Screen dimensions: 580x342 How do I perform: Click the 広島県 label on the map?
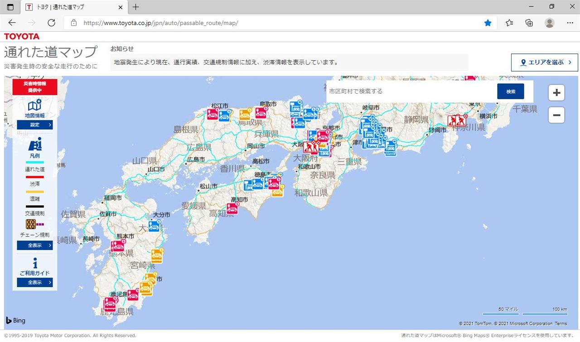(x=199, y=147)
